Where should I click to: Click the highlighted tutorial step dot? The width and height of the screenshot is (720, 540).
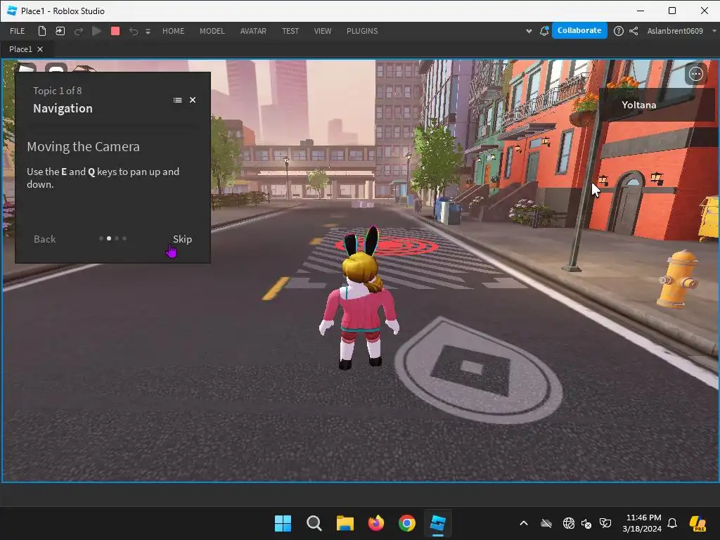pos(109,238)
